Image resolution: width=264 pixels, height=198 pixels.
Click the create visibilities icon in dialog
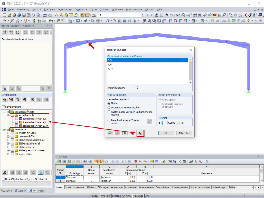140,133
